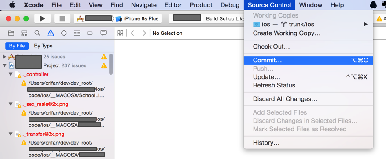Open the iPhone 6s Plus device selector
This screenshot has width=386, height=159.
137,19
